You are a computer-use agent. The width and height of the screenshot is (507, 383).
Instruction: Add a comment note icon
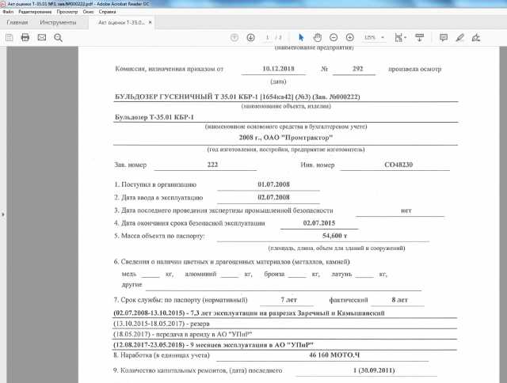pyautogui.click(x=444, y=37)
